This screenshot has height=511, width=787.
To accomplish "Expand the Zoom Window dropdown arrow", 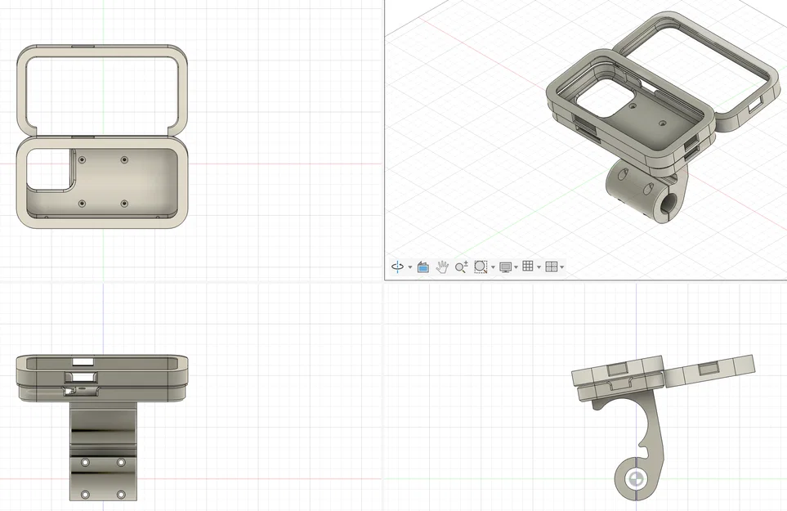I will (493, 267).
